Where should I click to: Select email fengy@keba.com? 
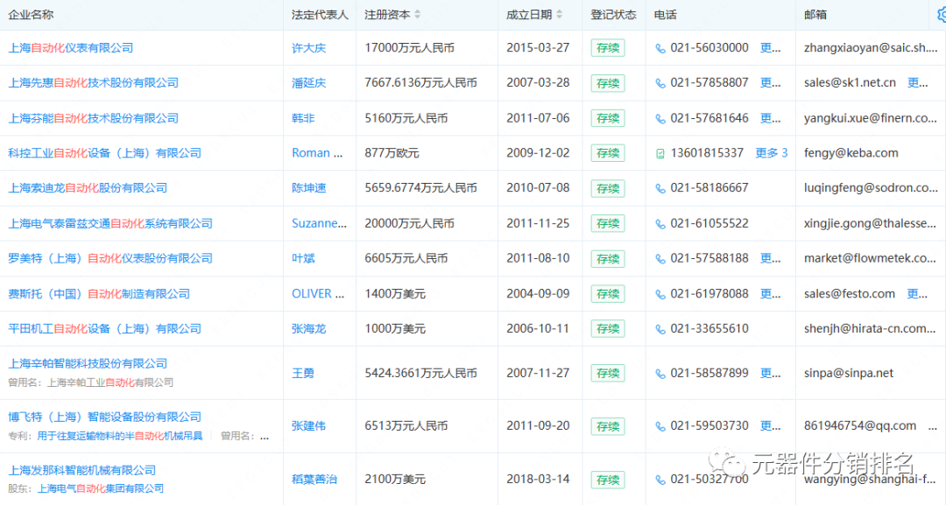click(x=851, y=153)
